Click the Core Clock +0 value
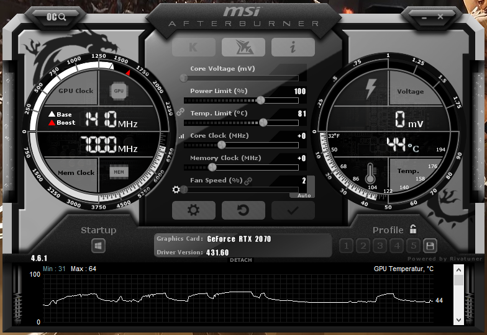 coord(302,136)
